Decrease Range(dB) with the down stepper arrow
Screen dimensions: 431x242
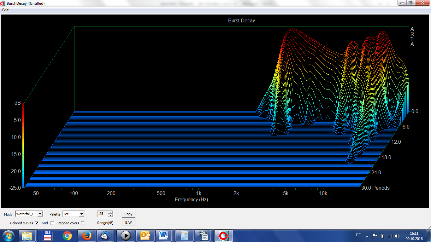[110, 216]
